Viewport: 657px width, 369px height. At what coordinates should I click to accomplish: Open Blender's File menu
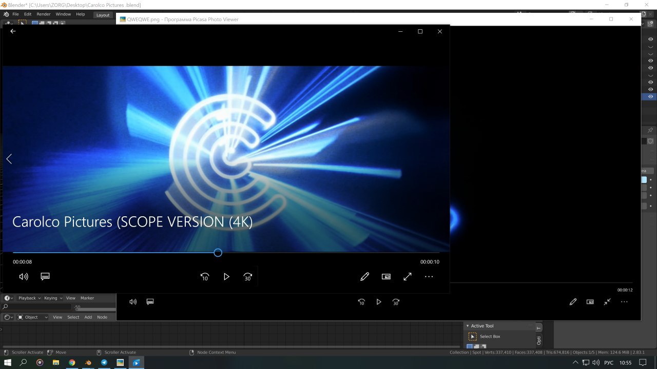coord(15,14)
